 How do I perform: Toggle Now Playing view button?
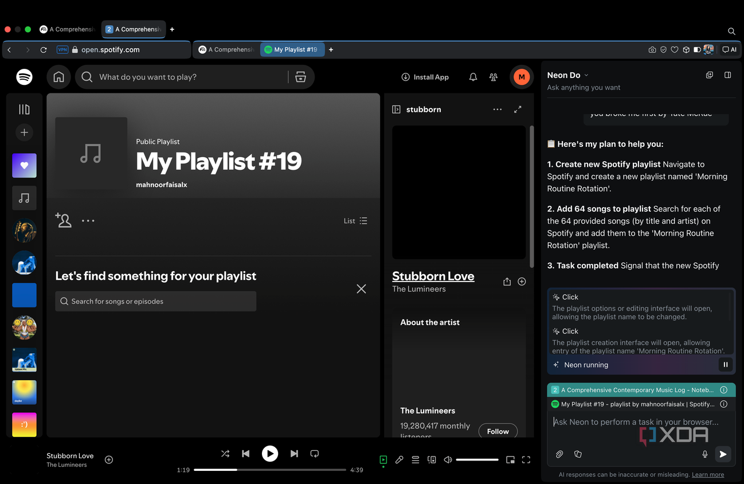point(383,459)
